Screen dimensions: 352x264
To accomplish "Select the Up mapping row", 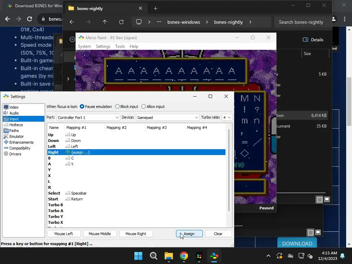I will click(136, 135).
